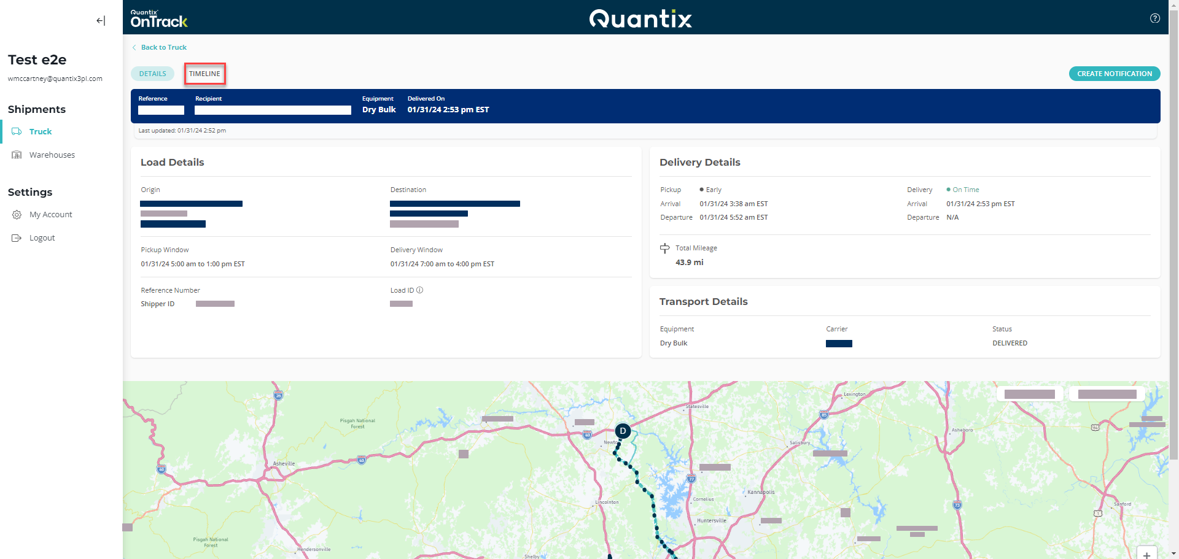Image resolution: width=1179 pixels, height=559 pixels.
Task: Switch to the Timeline tab
Action: click(x=204, y=74)
